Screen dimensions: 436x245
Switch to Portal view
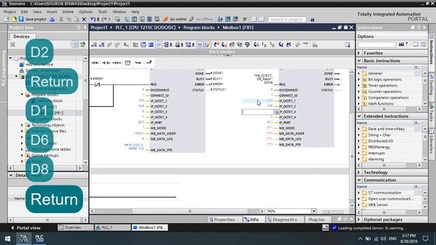[26, 228]
